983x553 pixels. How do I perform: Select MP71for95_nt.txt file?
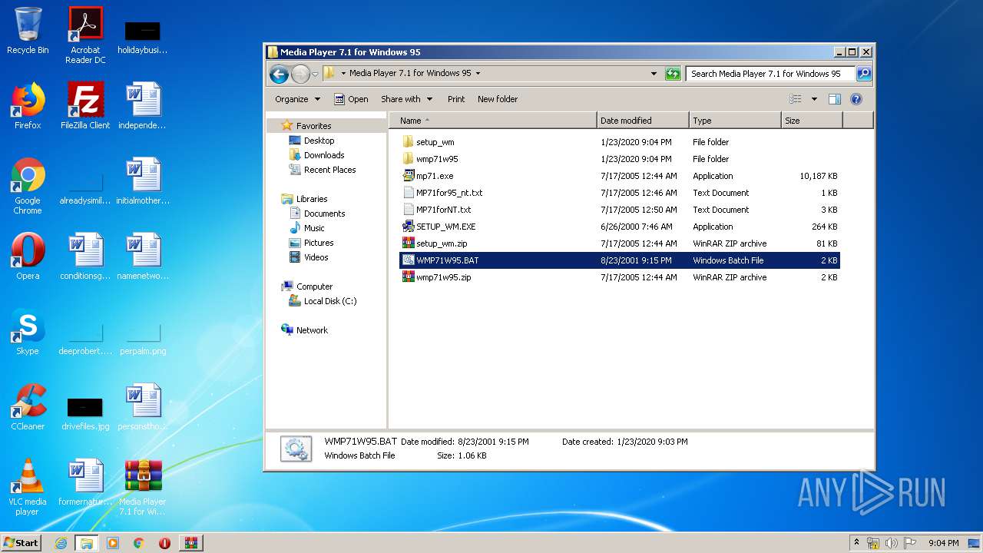tap(620, 193)
